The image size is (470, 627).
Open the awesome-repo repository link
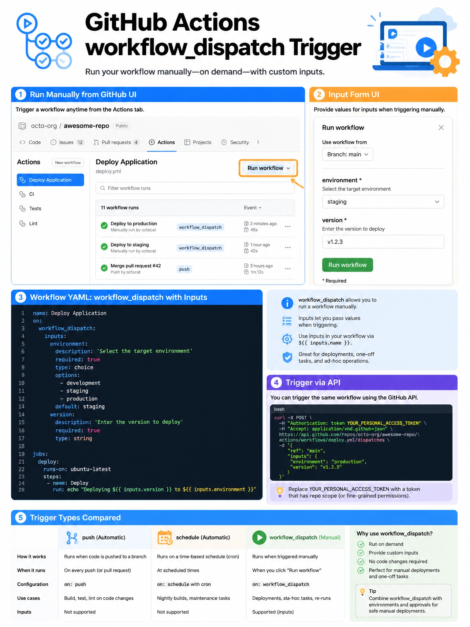(86, 126)
